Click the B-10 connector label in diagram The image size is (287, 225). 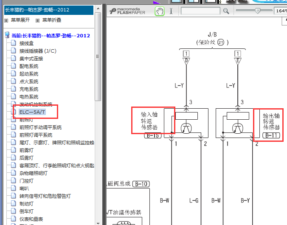tap(141, 184)
